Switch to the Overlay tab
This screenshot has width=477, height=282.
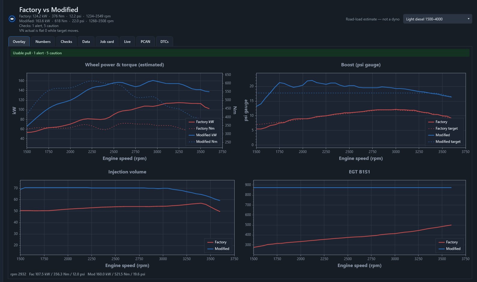(x=19, y=41)
